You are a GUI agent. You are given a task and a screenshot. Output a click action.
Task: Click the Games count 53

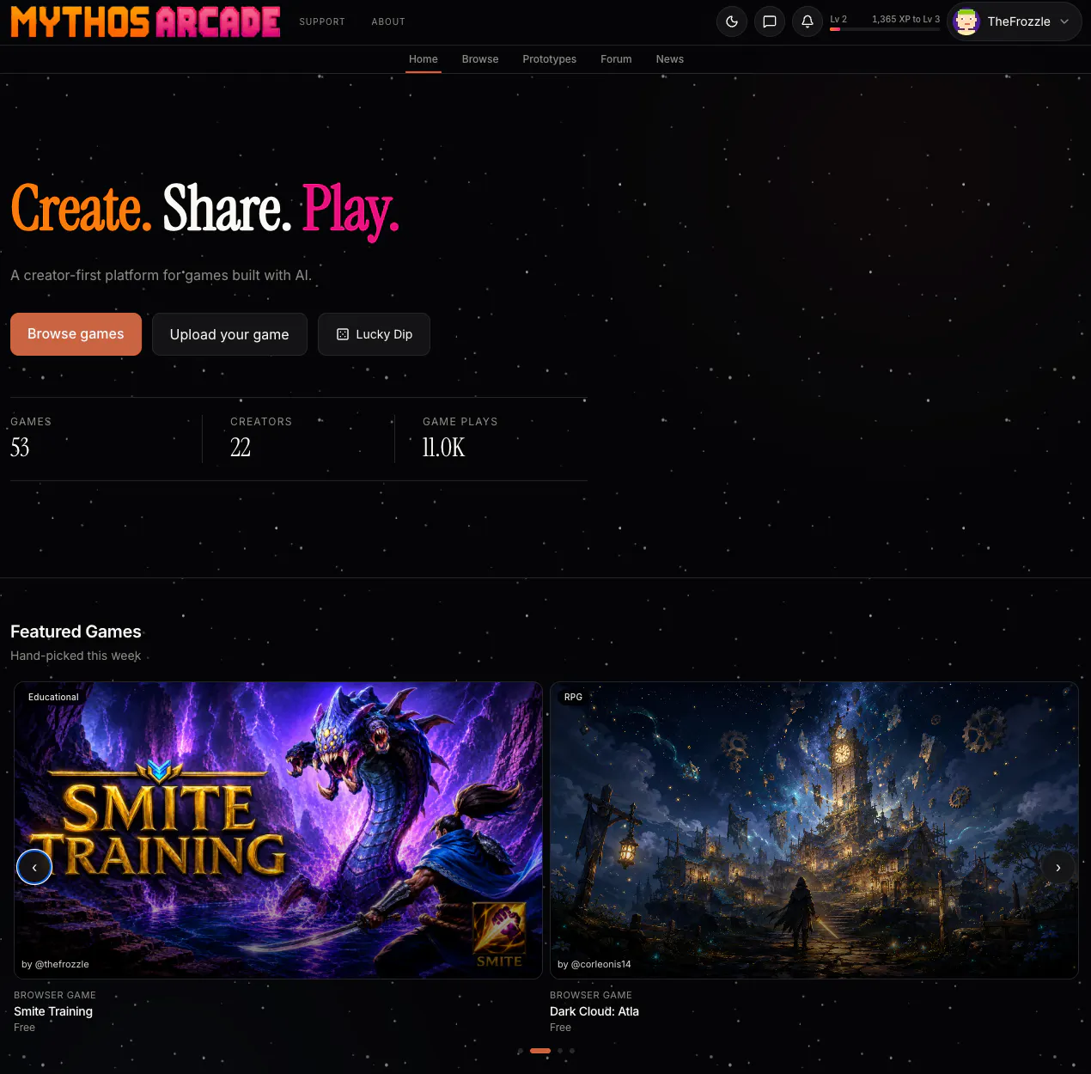(20, 448)
